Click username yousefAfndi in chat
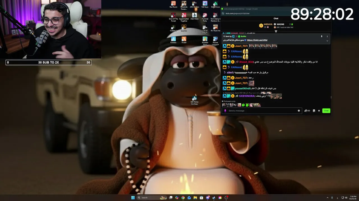 243,88
